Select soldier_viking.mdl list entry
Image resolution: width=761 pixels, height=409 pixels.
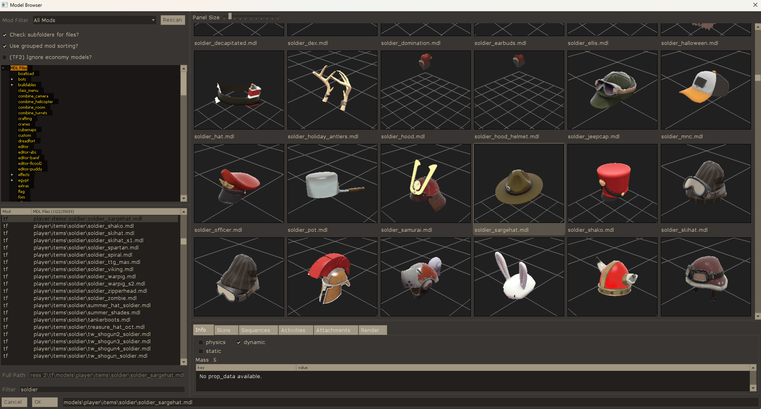click(90, 269)
